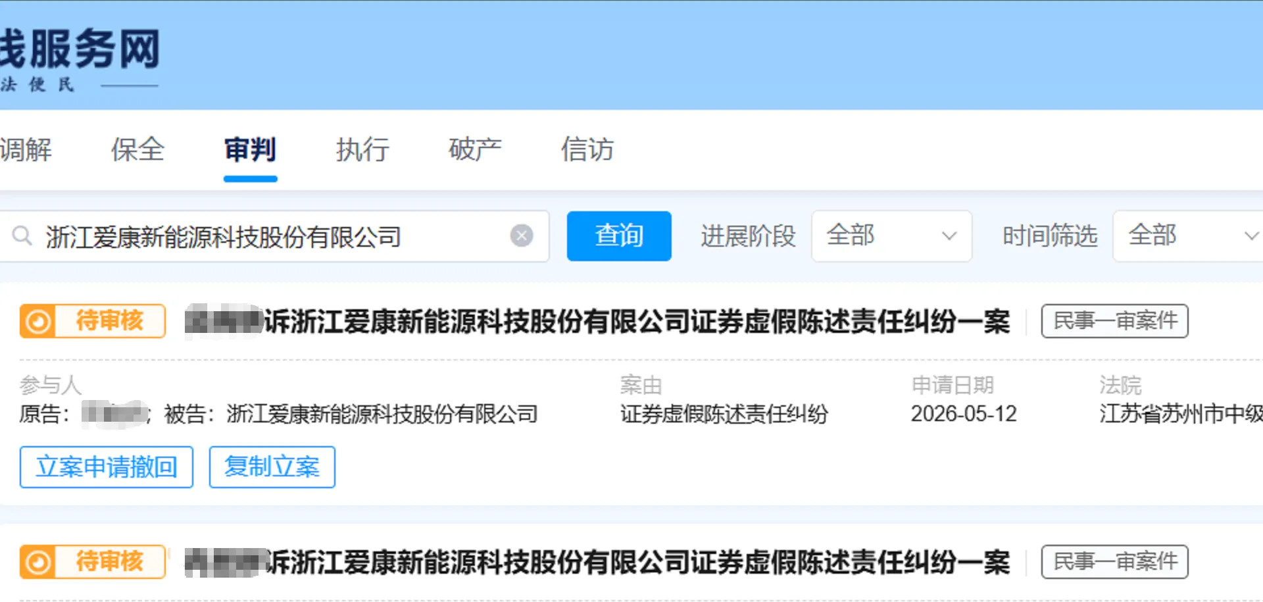The image size is (1263, 602).
Task: Clear the search box text
Action: coord(522,236)
